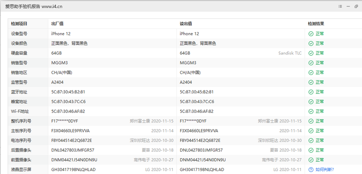The image size is (362, 174).
Task: Click the question mark icon beside 如何判断
Action: click(311, 170)
